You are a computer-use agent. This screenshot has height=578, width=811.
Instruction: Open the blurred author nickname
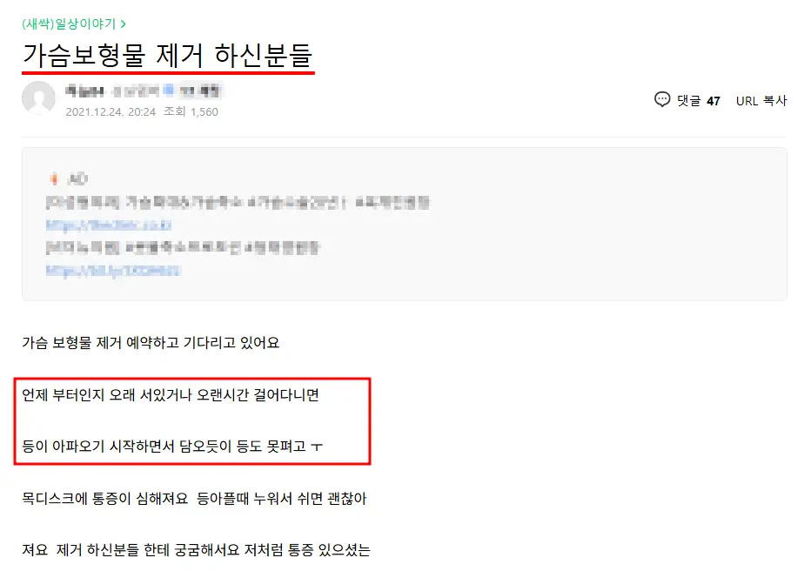tap(84, 91)
